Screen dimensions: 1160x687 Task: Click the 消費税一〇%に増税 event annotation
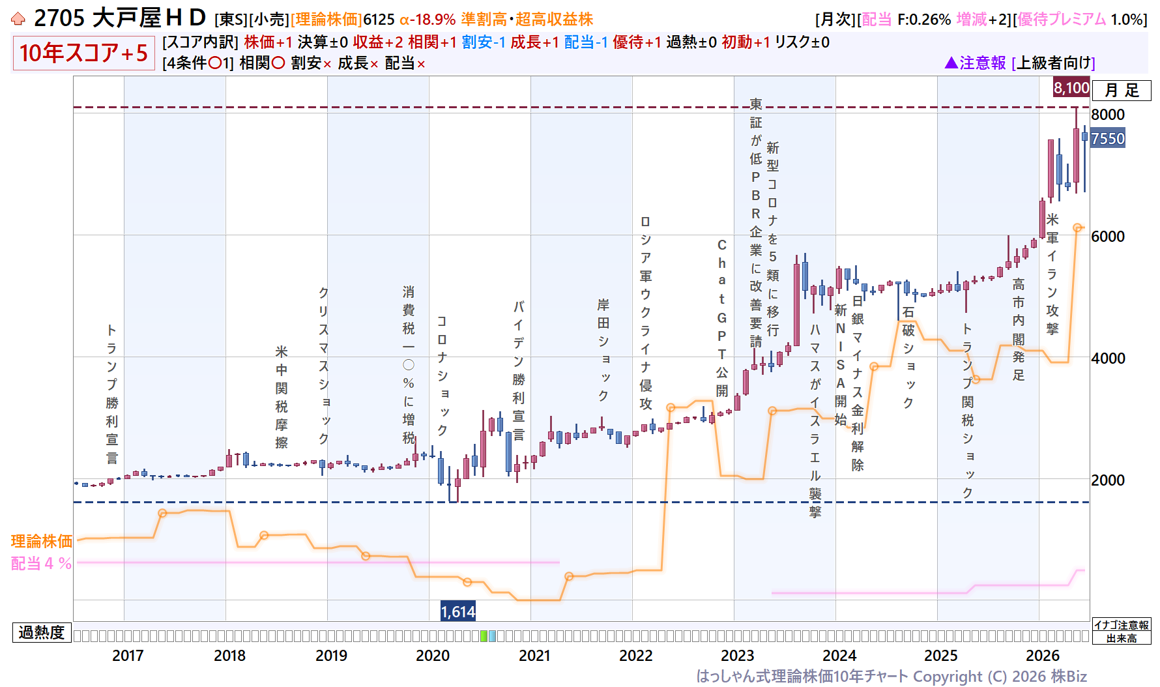click(x=409, y=365)
